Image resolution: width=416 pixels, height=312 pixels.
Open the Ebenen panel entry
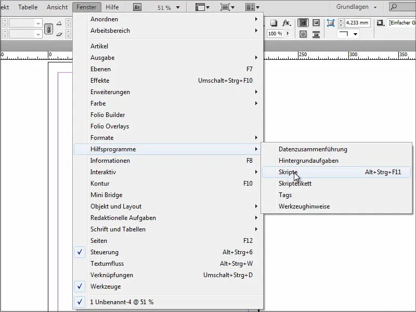coord(168,69)
